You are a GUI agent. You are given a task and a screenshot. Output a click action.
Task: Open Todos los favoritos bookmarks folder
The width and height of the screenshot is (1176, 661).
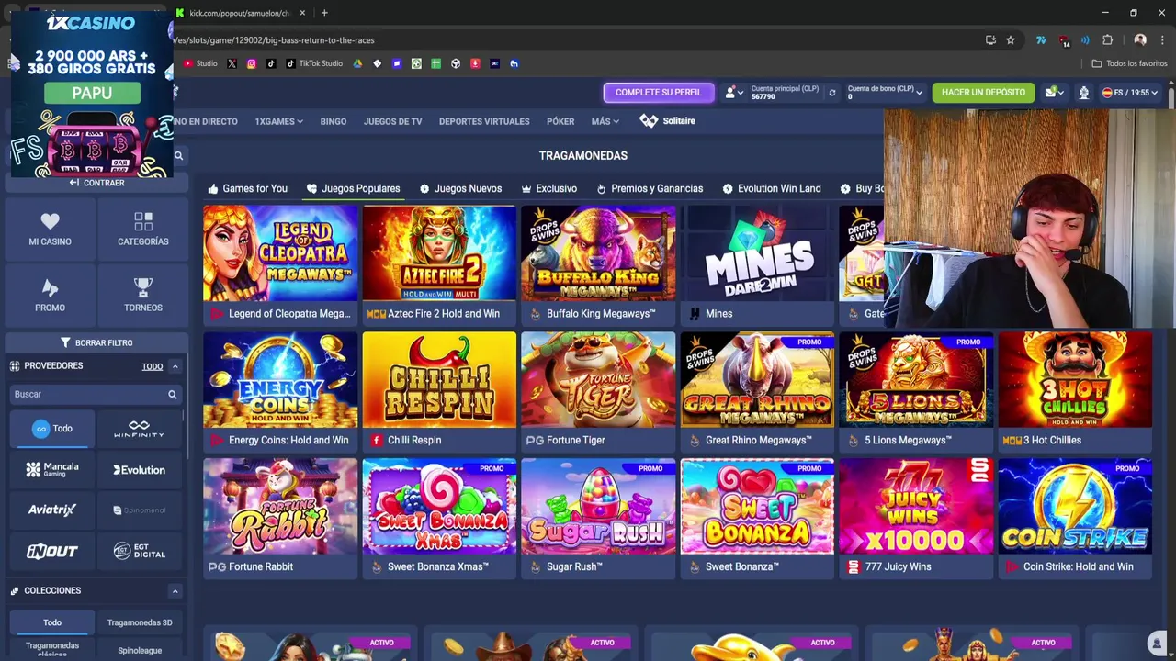(x=1129, y=63)
